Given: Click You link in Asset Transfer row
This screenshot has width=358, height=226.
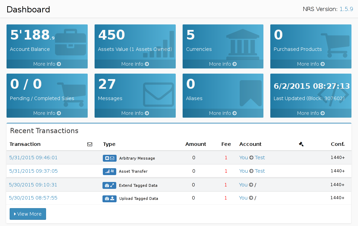Looking at the screenshot, I should coord(243,171).
